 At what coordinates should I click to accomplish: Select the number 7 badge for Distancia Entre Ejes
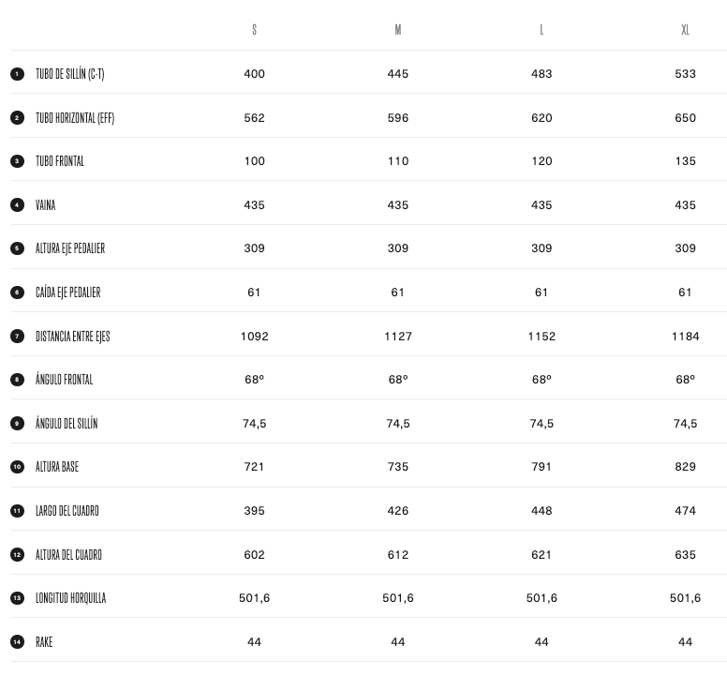pyautogui.click(x=17, y=337)
